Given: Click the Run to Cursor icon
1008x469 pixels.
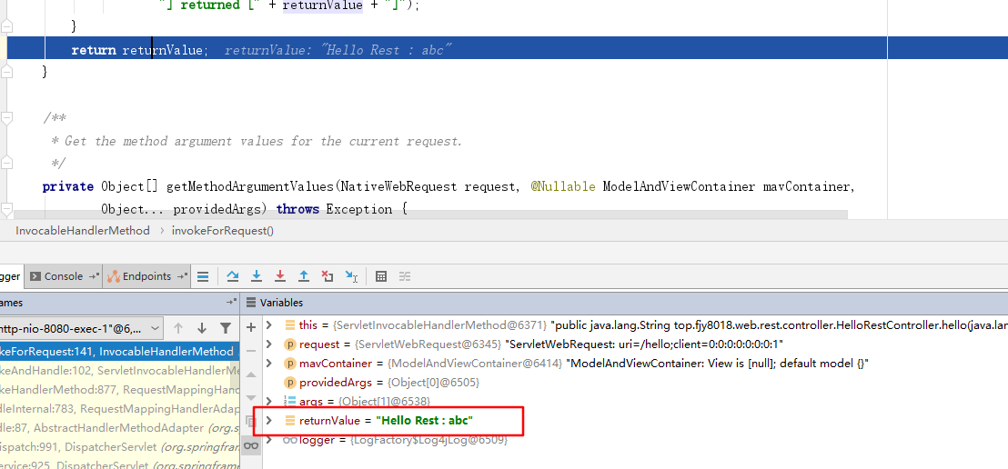Looking at the screenshot, I should pyautogui.click(x=351, y=276).
